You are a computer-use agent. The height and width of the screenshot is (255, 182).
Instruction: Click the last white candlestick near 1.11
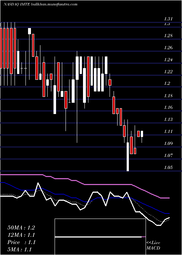pos(142,134)
